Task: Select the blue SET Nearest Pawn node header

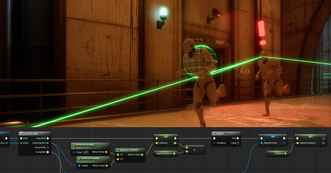Action: pyautogui.click(x=273, y=136)
